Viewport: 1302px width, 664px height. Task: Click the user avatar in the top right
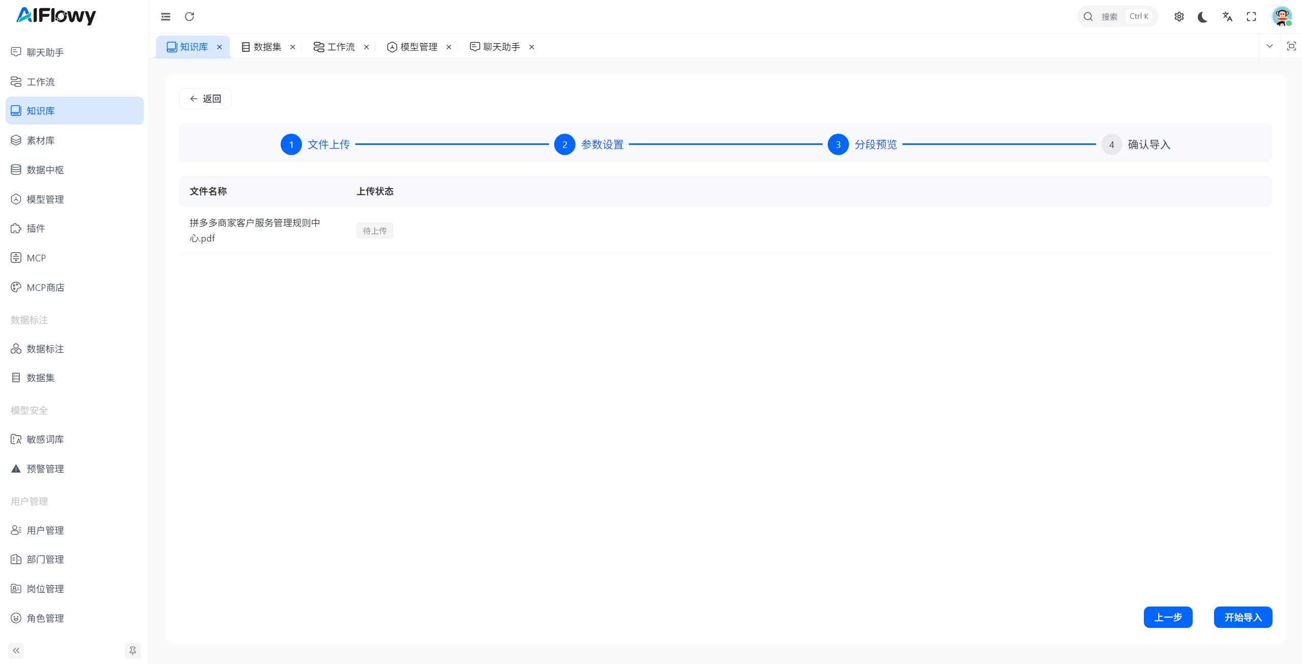point(1282,17)
